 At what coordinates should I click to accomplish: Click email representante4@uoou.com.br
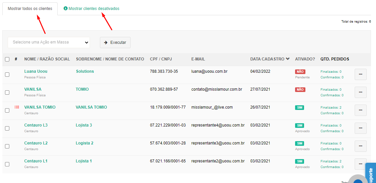pyautogui.click(x=218, y=125)
